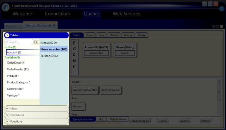This screenshot has height=130, width=226.
Task: Click the overview scrollbar thumb
Action: (219, 92)
